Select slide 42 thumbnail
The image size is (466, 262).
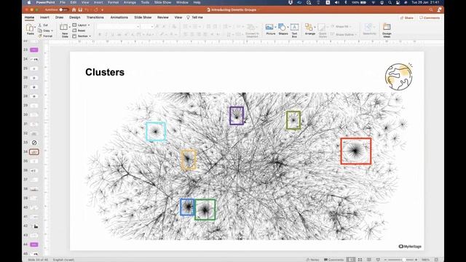click(34, 226)
